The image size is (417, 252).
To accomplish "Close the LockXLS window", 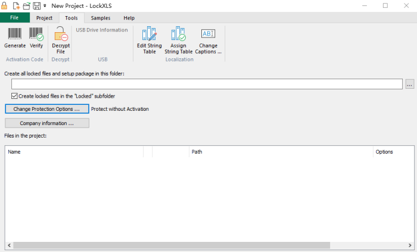I will (x=406, y=5).
